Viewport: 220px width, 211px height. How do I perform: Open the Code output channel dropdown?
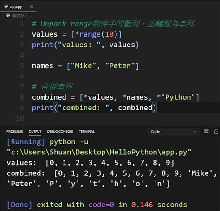point(174,132)
